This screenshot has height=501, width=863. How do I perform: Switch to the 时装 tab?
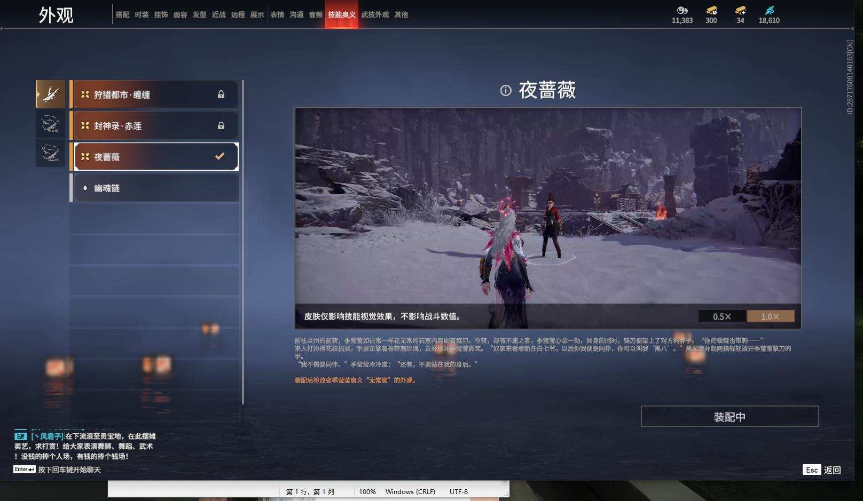pos(142,14)
